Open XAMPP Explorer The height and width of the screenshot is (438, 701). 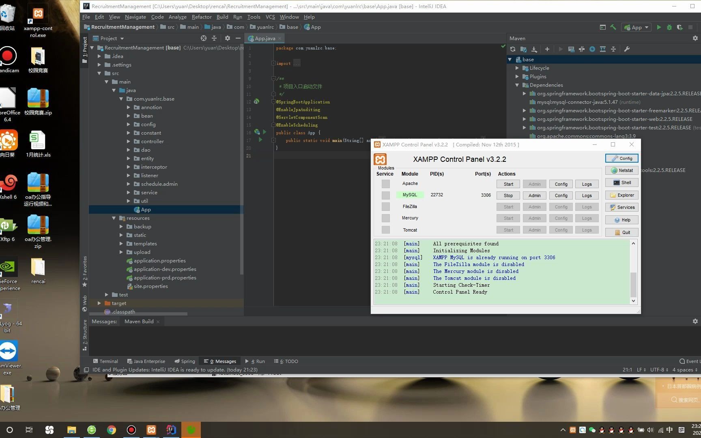621,195
